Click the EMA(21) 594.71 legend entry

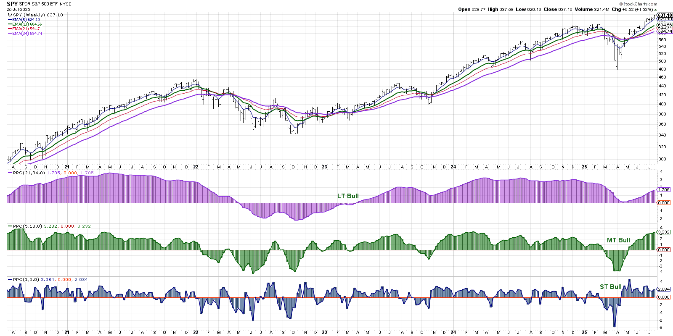tap(26, 29)
